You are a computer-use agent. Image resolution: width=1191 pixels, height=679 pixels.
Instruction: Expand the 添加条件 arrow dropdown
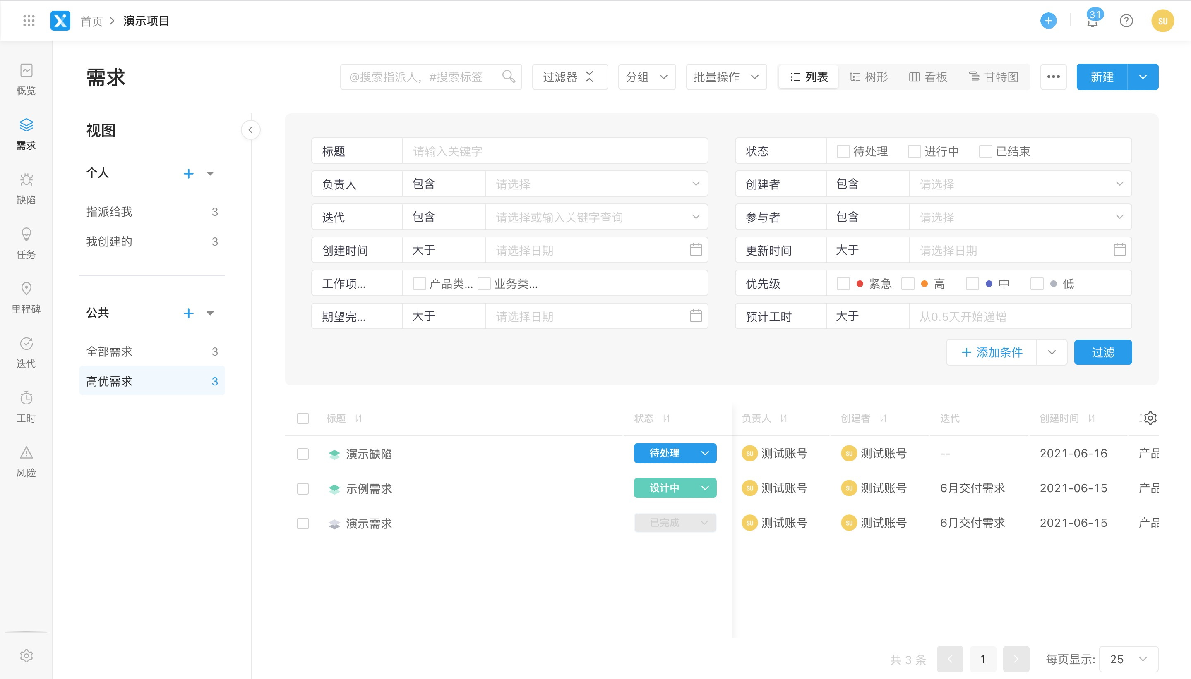coord(1052,352)
